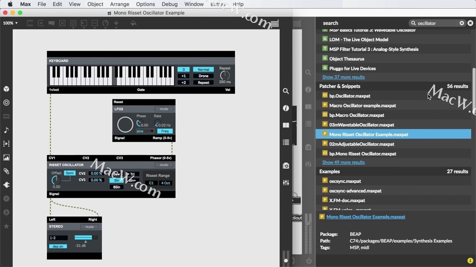
Task: Open the paint bucket format palette
Action: 133,23
